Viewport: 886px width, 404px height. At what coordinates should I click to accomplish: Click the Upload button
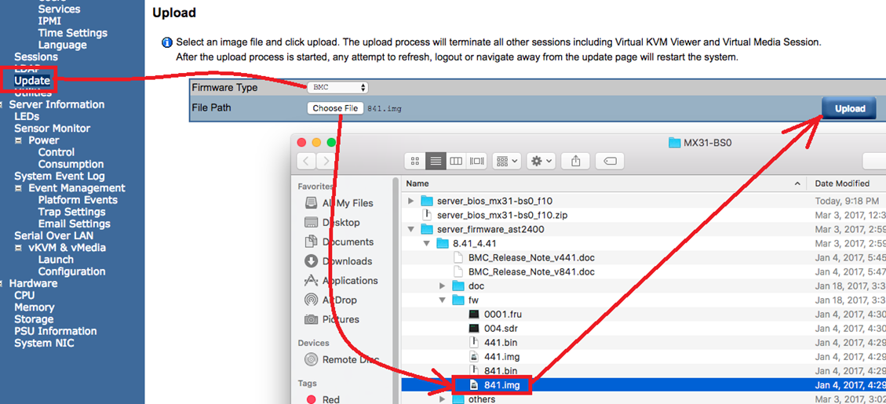point(849,109)
